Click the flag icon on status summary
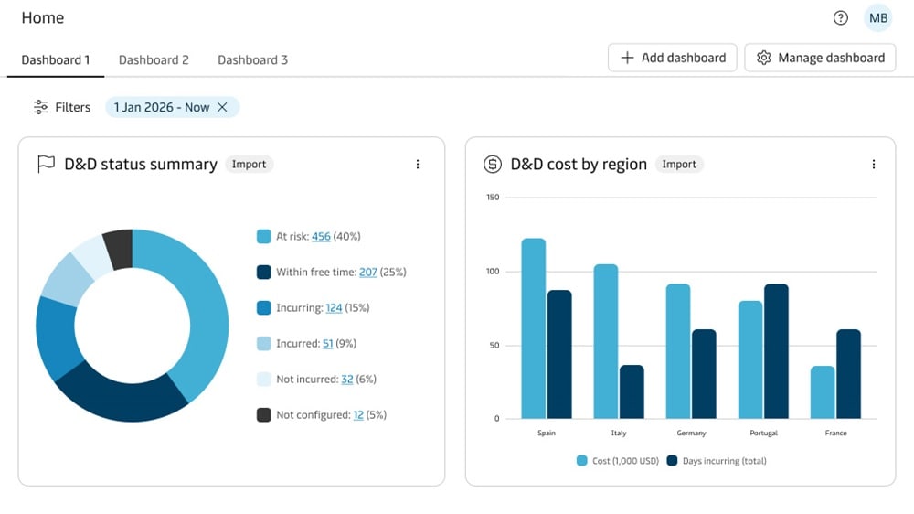This screenshot has height=514, width=914. point(46,165)
